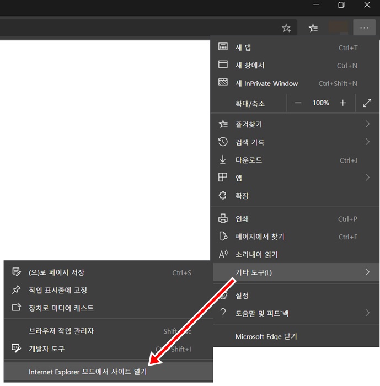
Task: Open 개발자 도구 submenu entry
Action: 109,349
